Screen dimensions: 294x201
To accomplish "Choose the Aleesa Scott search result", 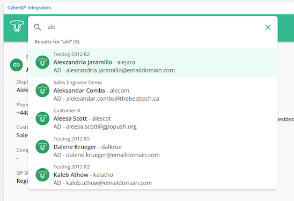I will coord(153,118).
